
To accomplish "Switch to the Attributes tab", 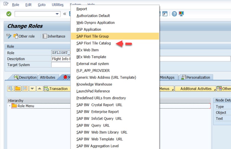I will pyautogui.click(x=48, y=77).
